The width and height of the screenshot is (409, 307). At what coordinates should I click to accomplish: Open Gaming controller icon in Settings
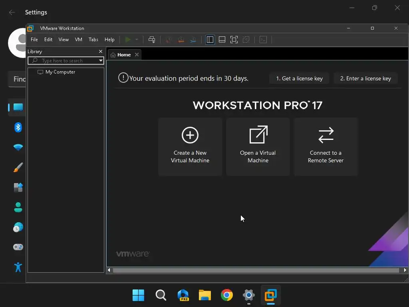(x=18, y=247)
